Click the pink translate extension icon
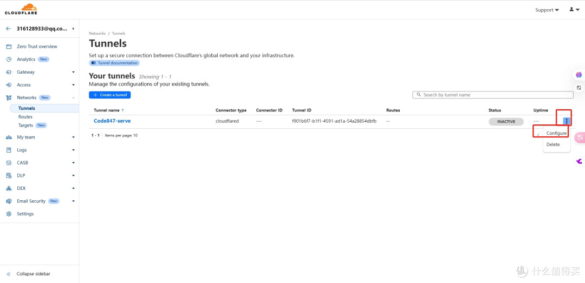This screenshot has height=283, width=585. [580, 137]
